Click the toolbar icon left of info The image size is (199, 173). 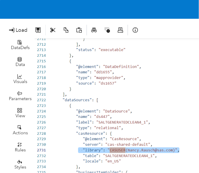coord(120,30)
